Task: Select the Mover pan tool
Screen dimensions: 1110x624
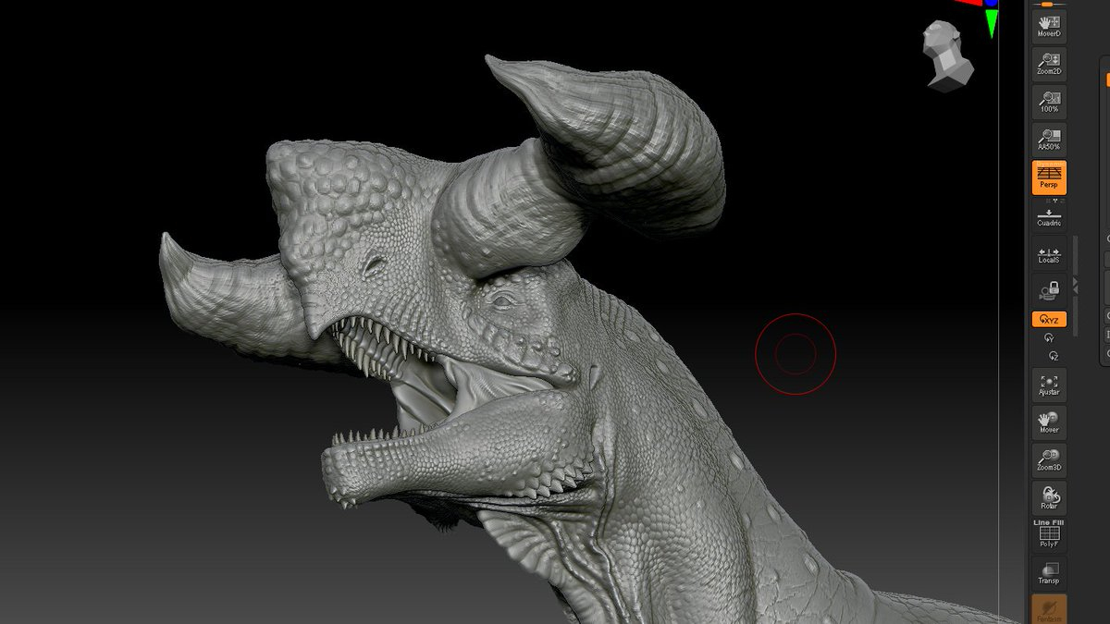Action: pyautogui.click(x=1049, y=423)
